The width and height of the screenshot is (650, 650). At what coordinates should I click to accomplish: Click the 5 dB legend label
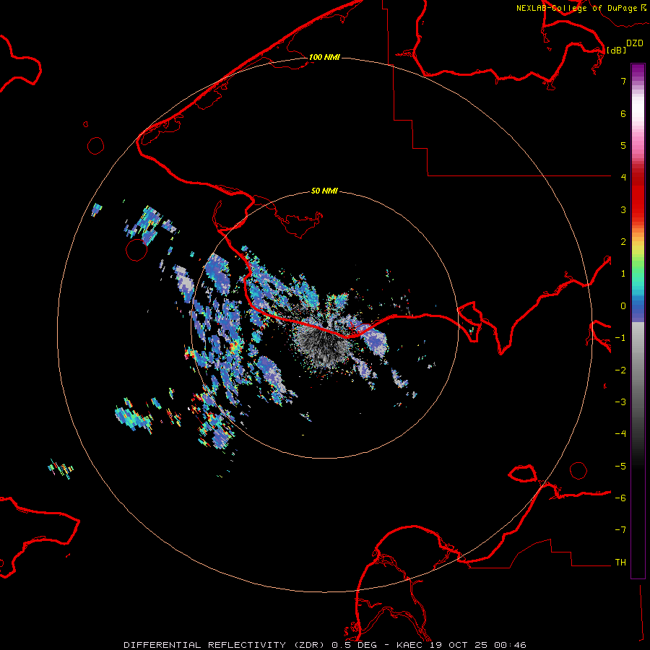point(623,145)
